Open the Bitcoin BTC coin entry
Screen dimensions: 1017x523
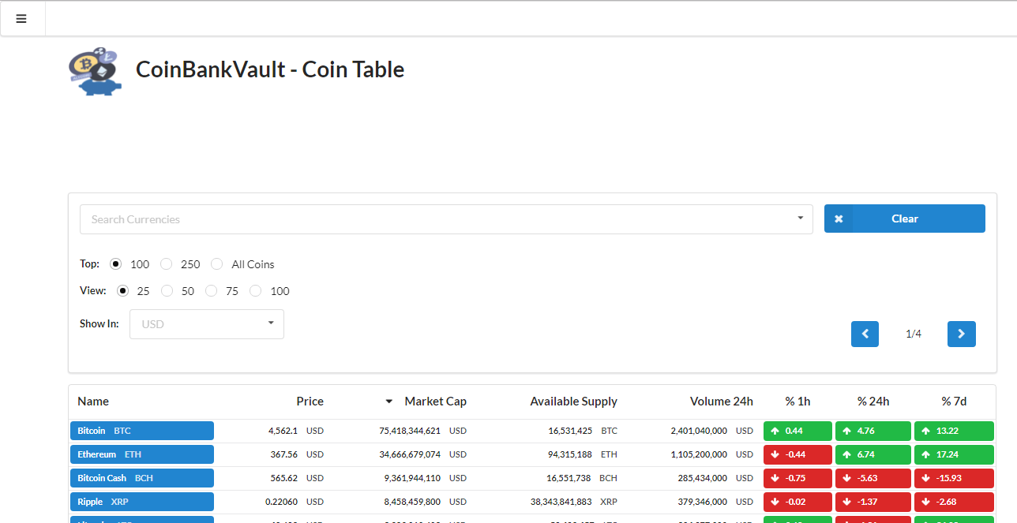point(141,431)
